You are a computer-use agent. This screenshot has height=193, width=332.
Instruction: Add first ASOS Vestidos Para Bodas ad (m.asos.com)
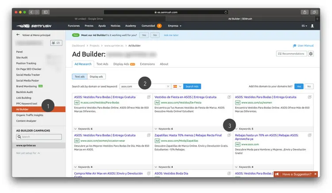coord(149,97)
